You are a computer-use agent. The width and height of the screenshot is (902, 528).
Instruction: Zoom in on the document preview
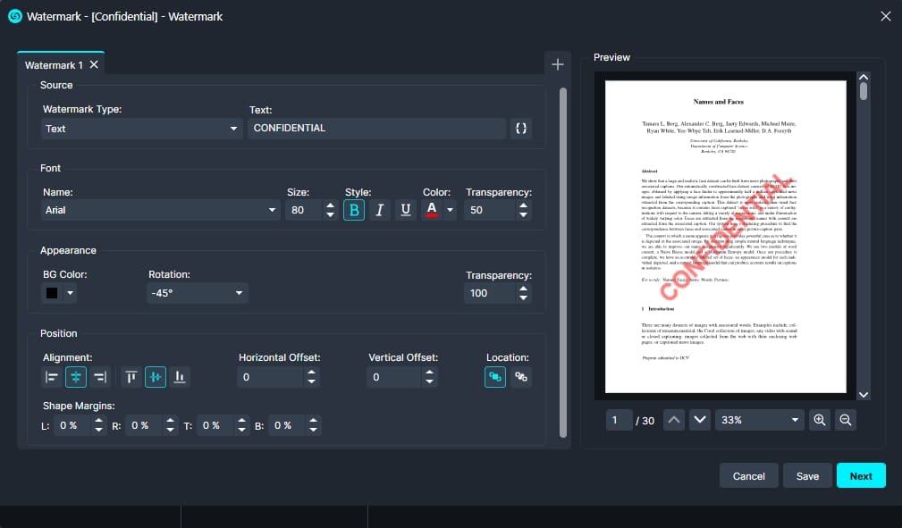coord(819,420)
